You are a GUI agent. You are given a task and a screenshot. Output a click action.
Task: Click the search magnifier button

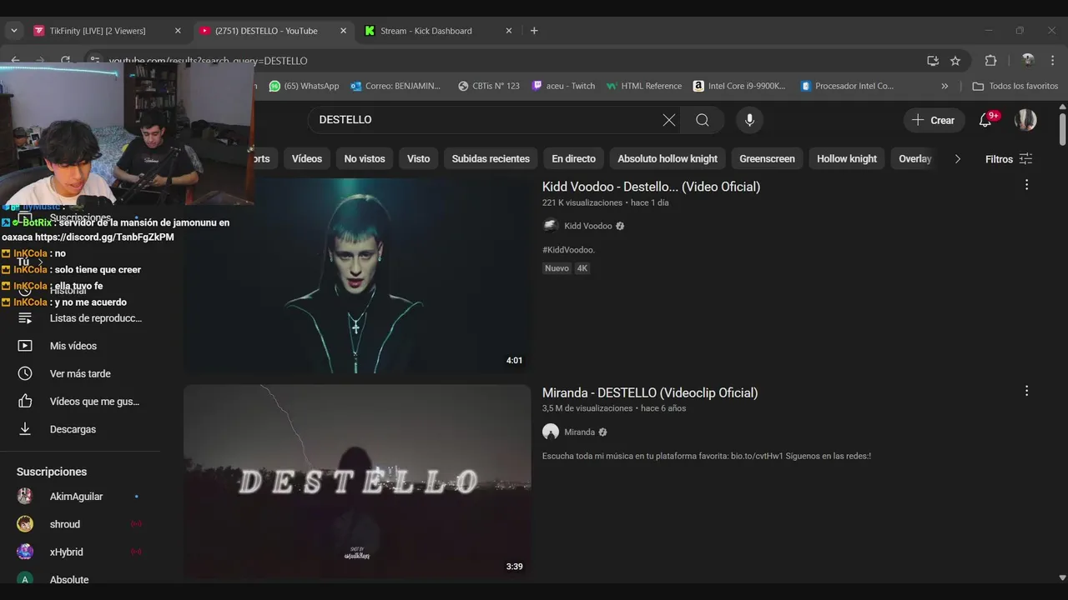[703, 120]
